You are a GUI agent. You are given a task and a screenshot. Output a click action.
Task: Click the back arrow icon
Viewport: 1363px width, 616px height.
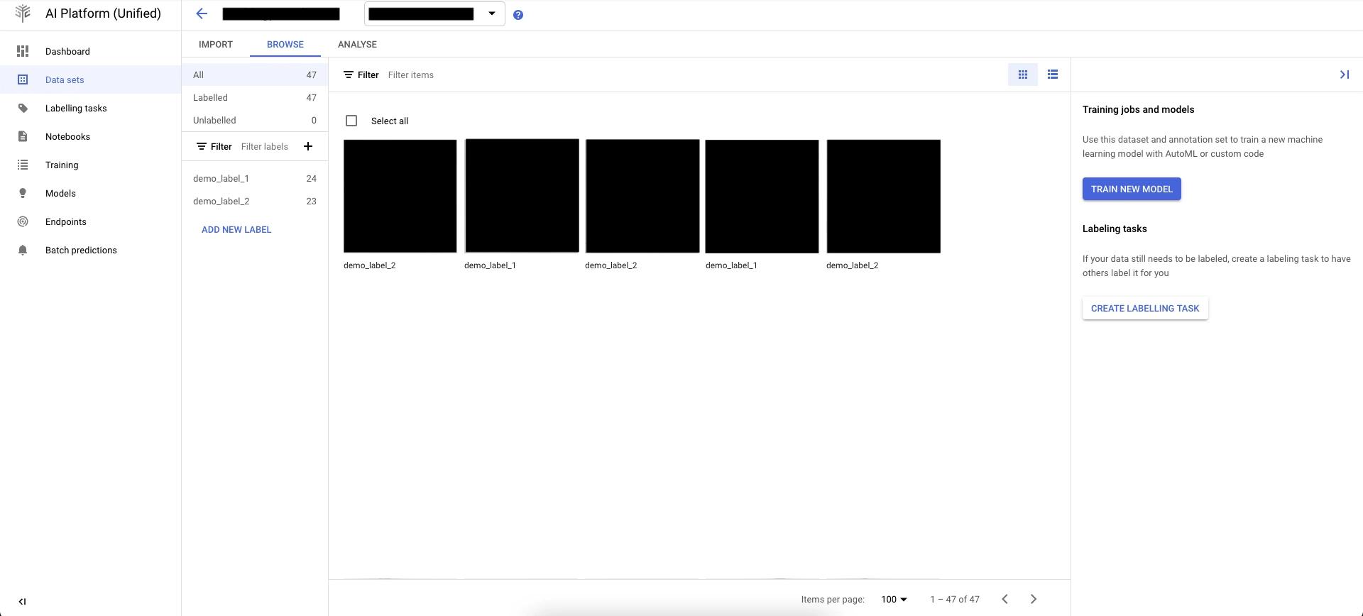202,14
